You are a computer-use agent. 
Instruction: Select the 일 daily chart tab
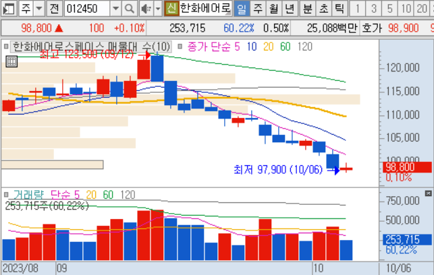pyautogui.click(x=242, y=9)
